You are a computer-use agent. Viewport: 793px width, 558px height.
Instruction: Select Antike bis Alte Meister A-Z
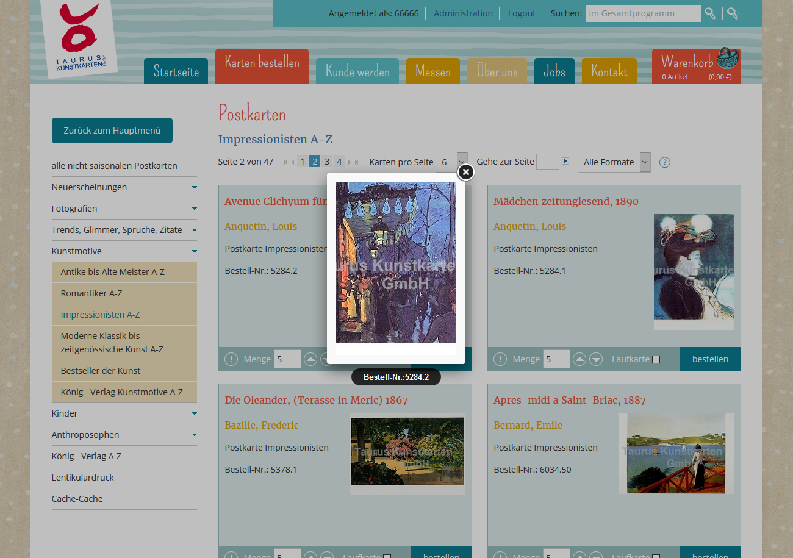tap(124, 272)
